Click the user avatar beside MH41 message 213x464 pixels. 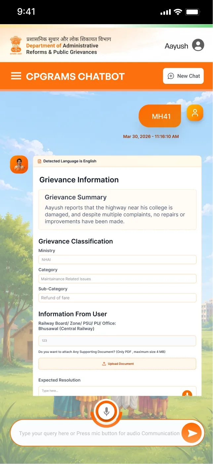point(195,112)
